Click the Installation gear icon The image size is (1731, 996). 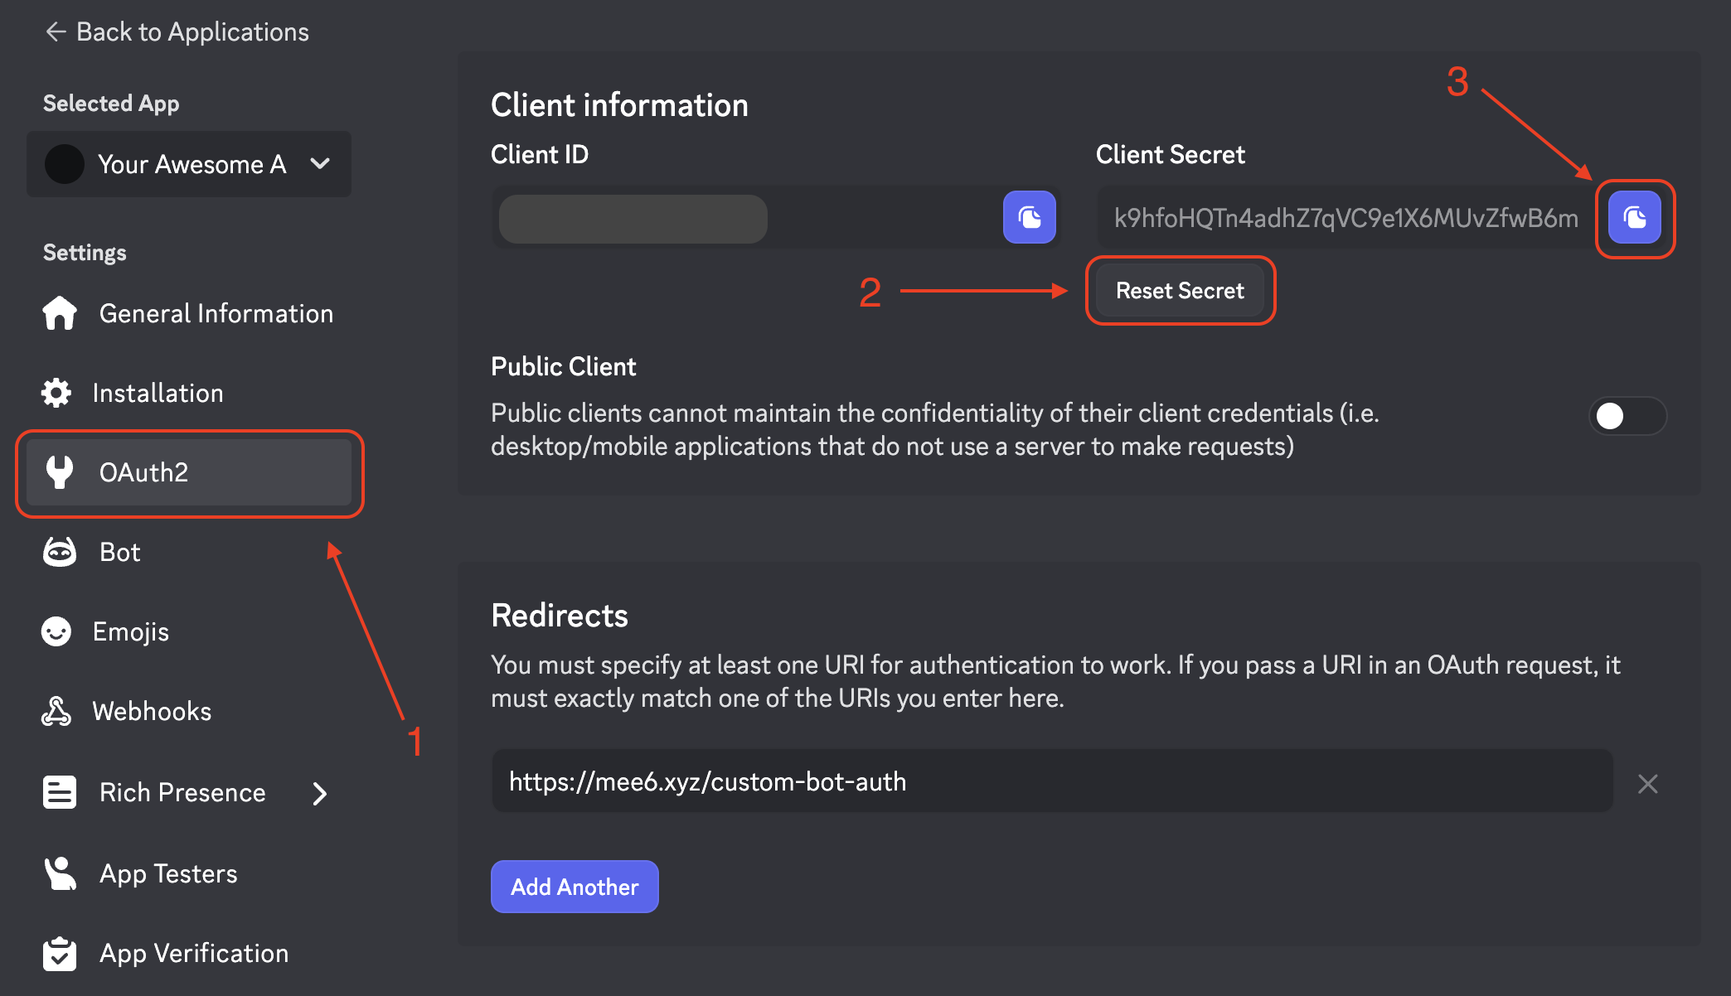(x=56, y=393)
